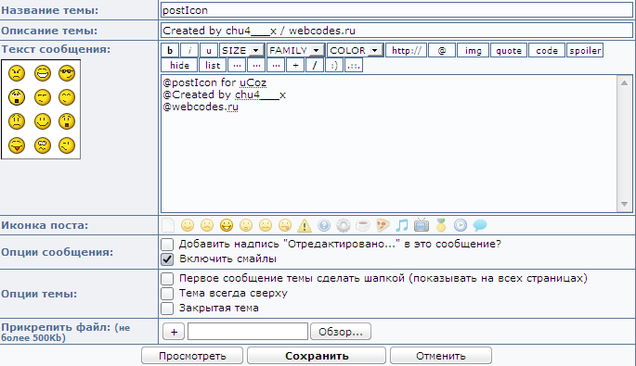Insert a hide tag
This screenshot has height=366, width=636.
click(x=179, y=65)
